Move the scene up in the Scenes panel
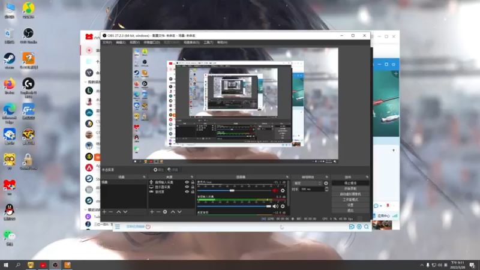 (x=118, y=212)
